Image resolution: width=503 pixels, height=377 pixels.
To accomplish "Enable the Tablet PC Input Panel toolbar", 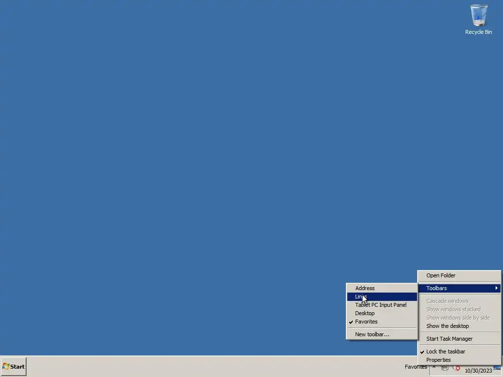I will click(x=382, y=305).
